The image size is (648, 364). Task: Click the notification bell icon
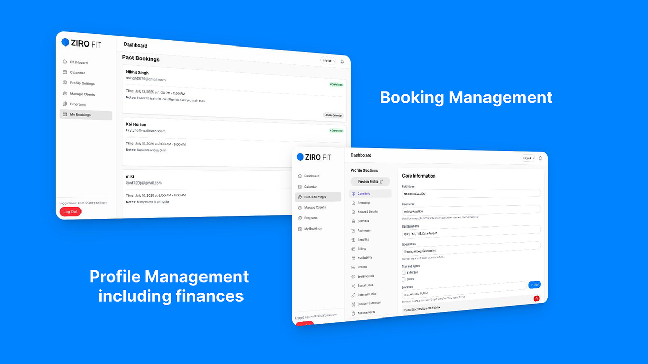[x=342, y=61]
